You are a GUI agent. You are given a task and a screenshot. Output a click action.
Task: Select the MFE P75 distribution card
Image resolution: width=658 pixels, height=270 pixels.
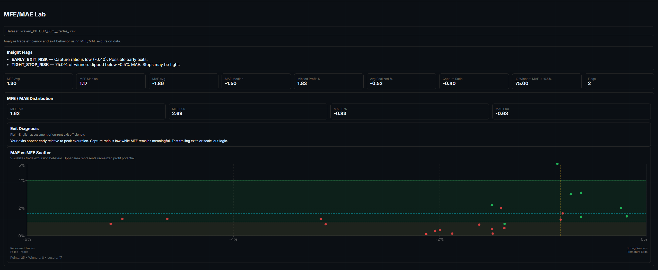coord(86,111)
